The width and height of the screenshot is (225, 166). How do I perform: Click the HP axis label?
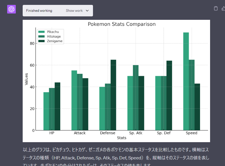pyautogui.click(x=52, y=133)
